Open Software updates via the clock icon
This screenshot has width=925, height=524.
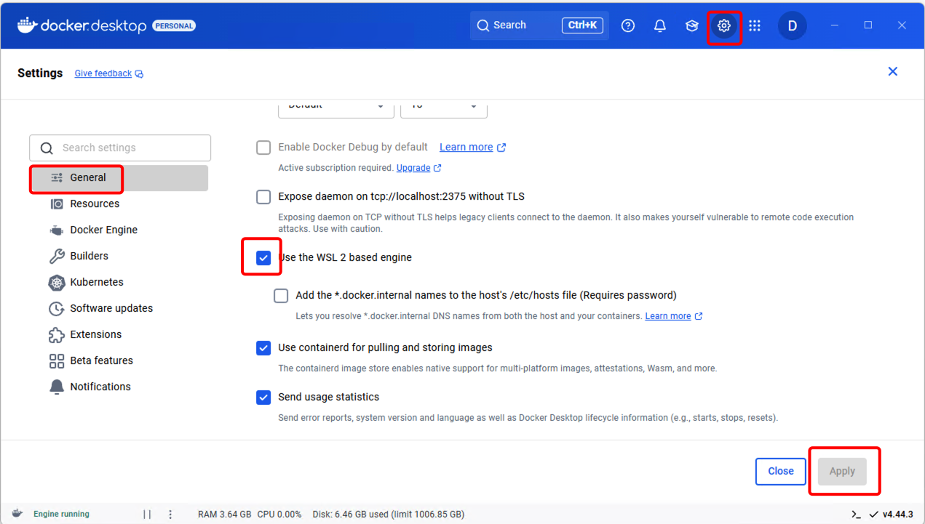point(57,308)
